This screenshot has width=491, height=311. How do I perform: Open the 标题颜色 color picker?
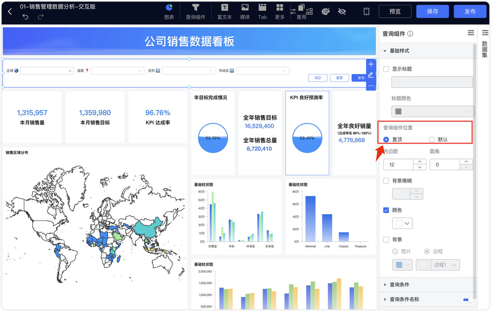[x=433, y=111]
